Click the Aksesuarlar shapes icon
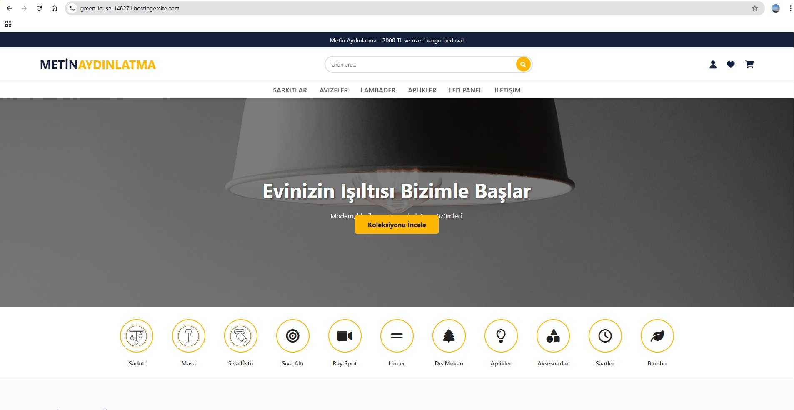This screenshot has width=794, height=410. point(553,335)
